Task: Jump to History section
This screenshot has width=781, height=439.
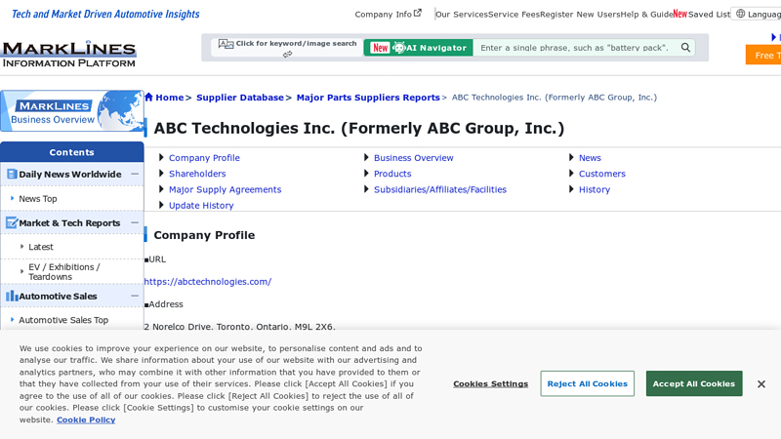Action: click(x=595, y=189)
